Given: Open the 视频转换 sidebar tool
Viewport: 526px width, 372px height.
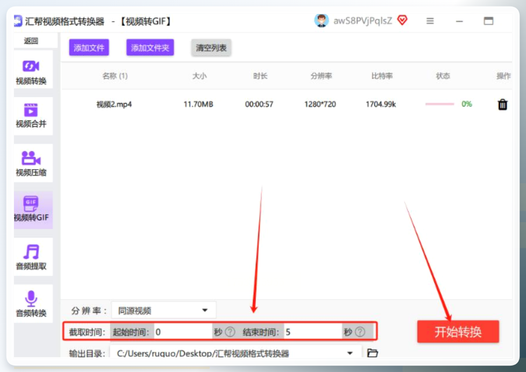Looking at the screenshot, I should point(31,71).
